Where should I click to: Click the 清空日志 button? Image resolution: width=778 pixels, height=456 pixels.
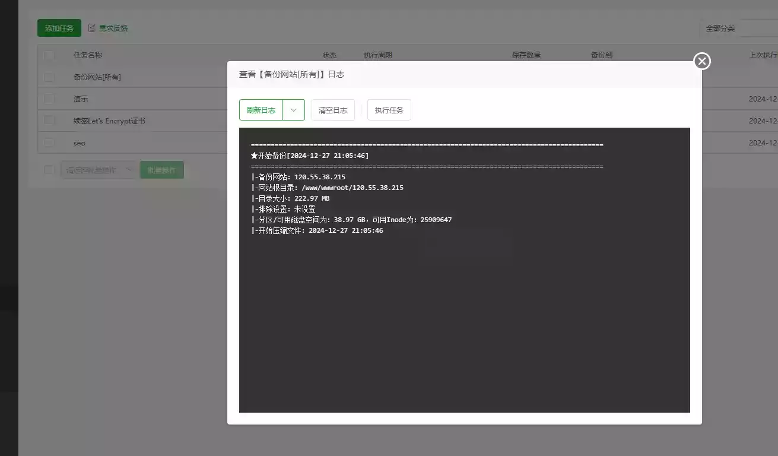coord(333,110)
